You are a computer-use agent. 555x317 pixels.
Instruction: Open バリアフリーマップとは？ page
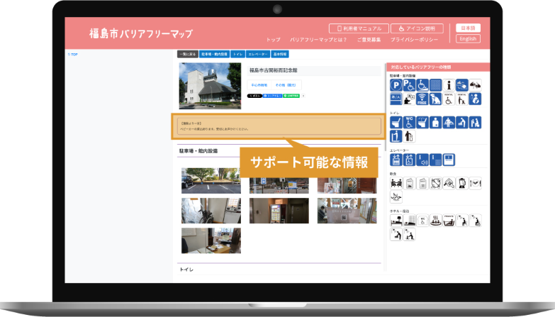[318, 40]
